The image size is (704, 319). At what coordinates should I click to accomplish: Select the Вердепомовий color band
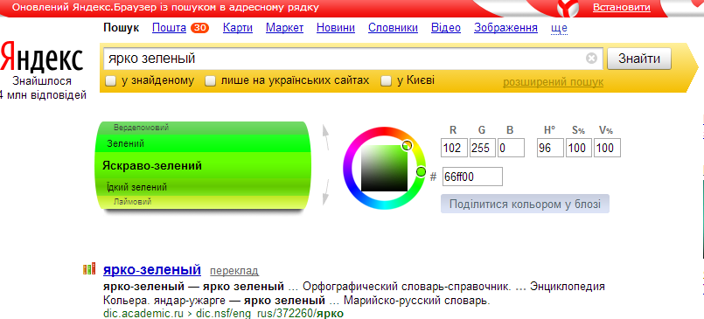click(202, 128)
